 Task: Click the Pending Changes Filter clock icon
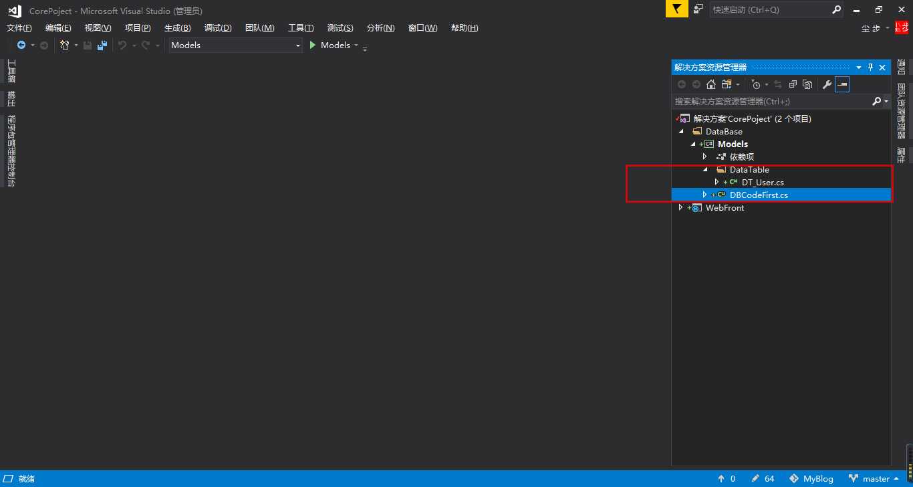pos(756,84)
